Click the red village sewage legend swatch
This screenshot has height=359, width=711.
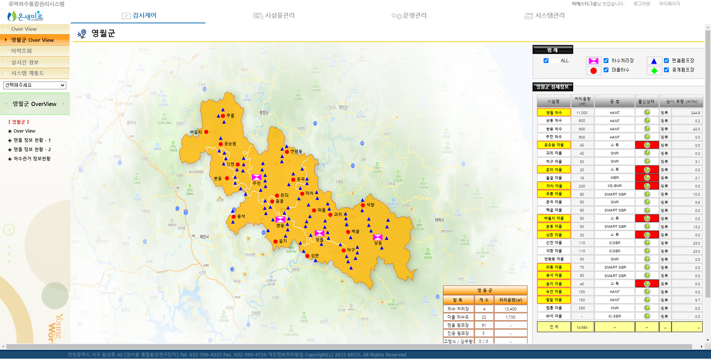(594, 71)
